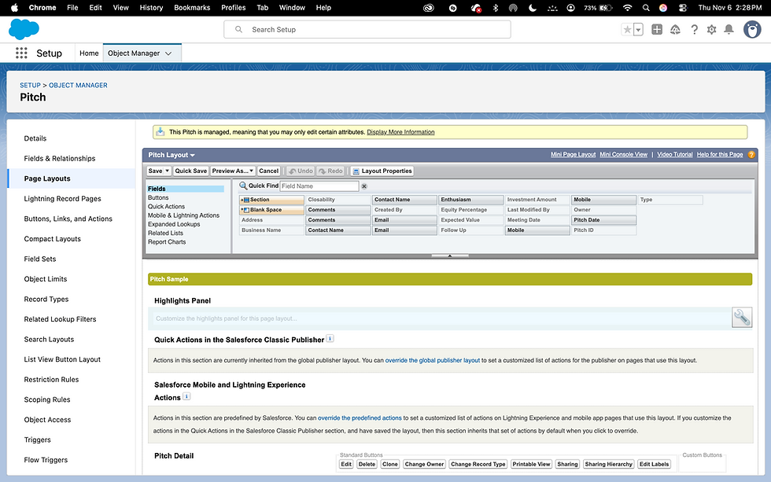771x482 pixels.
Task: Open Creative Cloud in the menu bar
Action: point(429,8)
